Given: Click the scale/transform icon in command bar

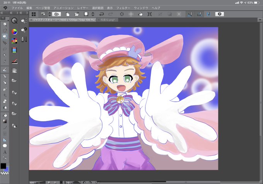Looking at the screenshot, I should coord(149,14).
